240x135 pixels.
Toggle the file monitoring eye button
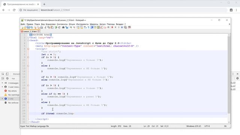tap(108, 27)
